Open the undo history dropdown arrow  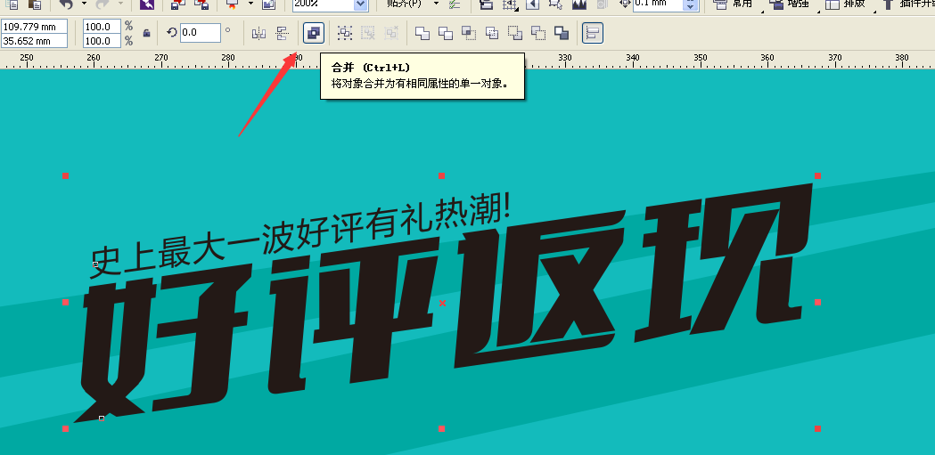(x=84, y=4)
